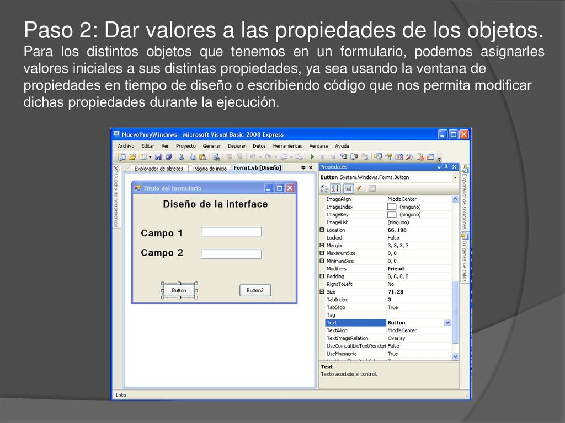Image resolution: width=565 pixels, height=423 pixels.
Task: Open the Proyecto menu
Action: (x=185, y=146)
